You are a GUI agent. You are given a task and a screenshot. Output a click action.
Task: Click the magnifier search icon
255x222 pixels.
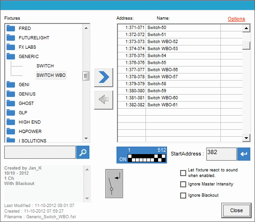pyautogui.click(x=83, y=152)
